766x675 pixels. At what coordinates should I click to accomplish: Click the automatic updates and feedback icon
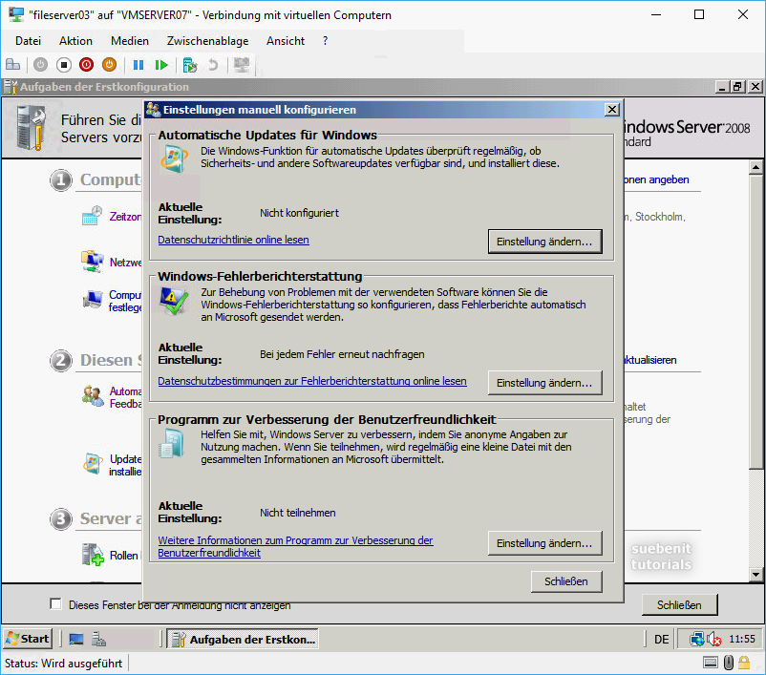pyautogui.click(x=93, y=396)
